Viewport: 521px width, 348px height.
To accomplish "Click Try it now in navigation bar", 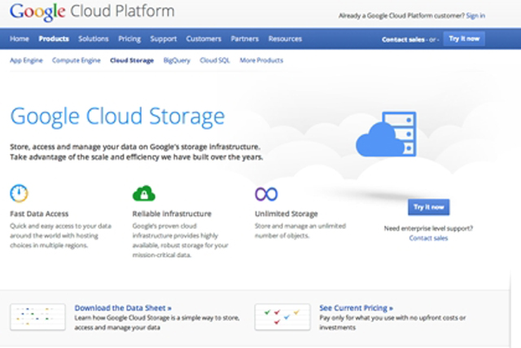I will (x=464, y=39).
